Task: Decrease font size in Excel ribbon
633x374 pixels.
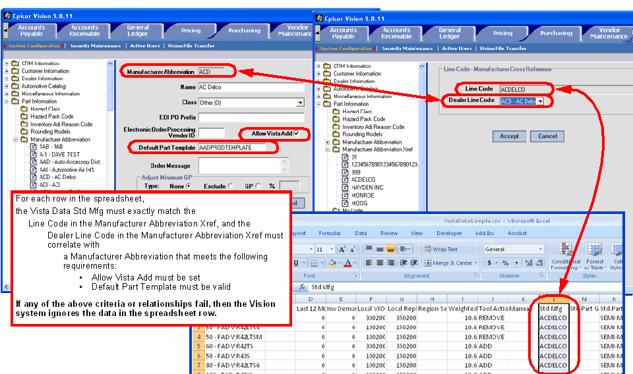Action: pyautogui.click(x=352, y=249)
